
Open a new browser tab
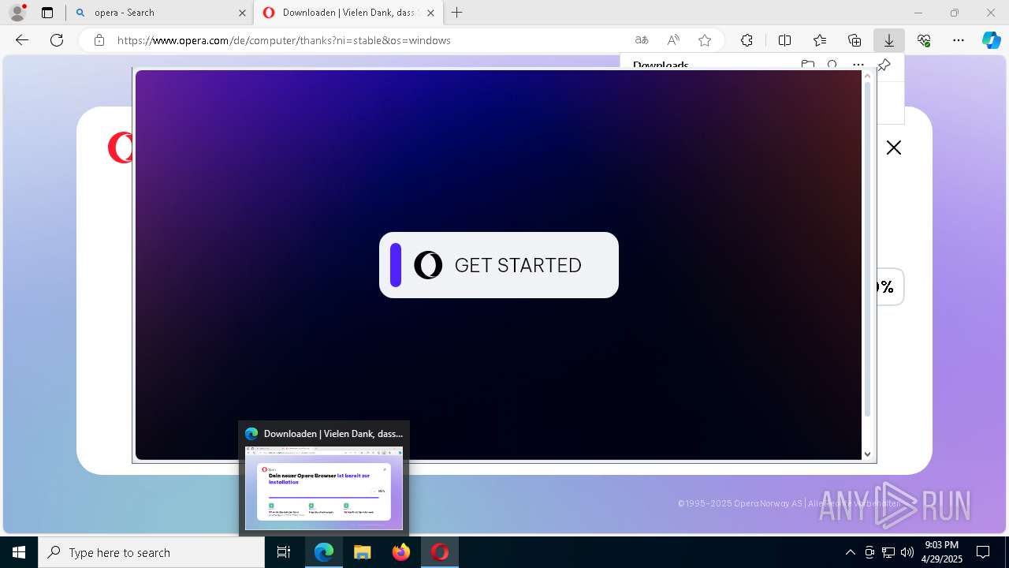[457, 13]
